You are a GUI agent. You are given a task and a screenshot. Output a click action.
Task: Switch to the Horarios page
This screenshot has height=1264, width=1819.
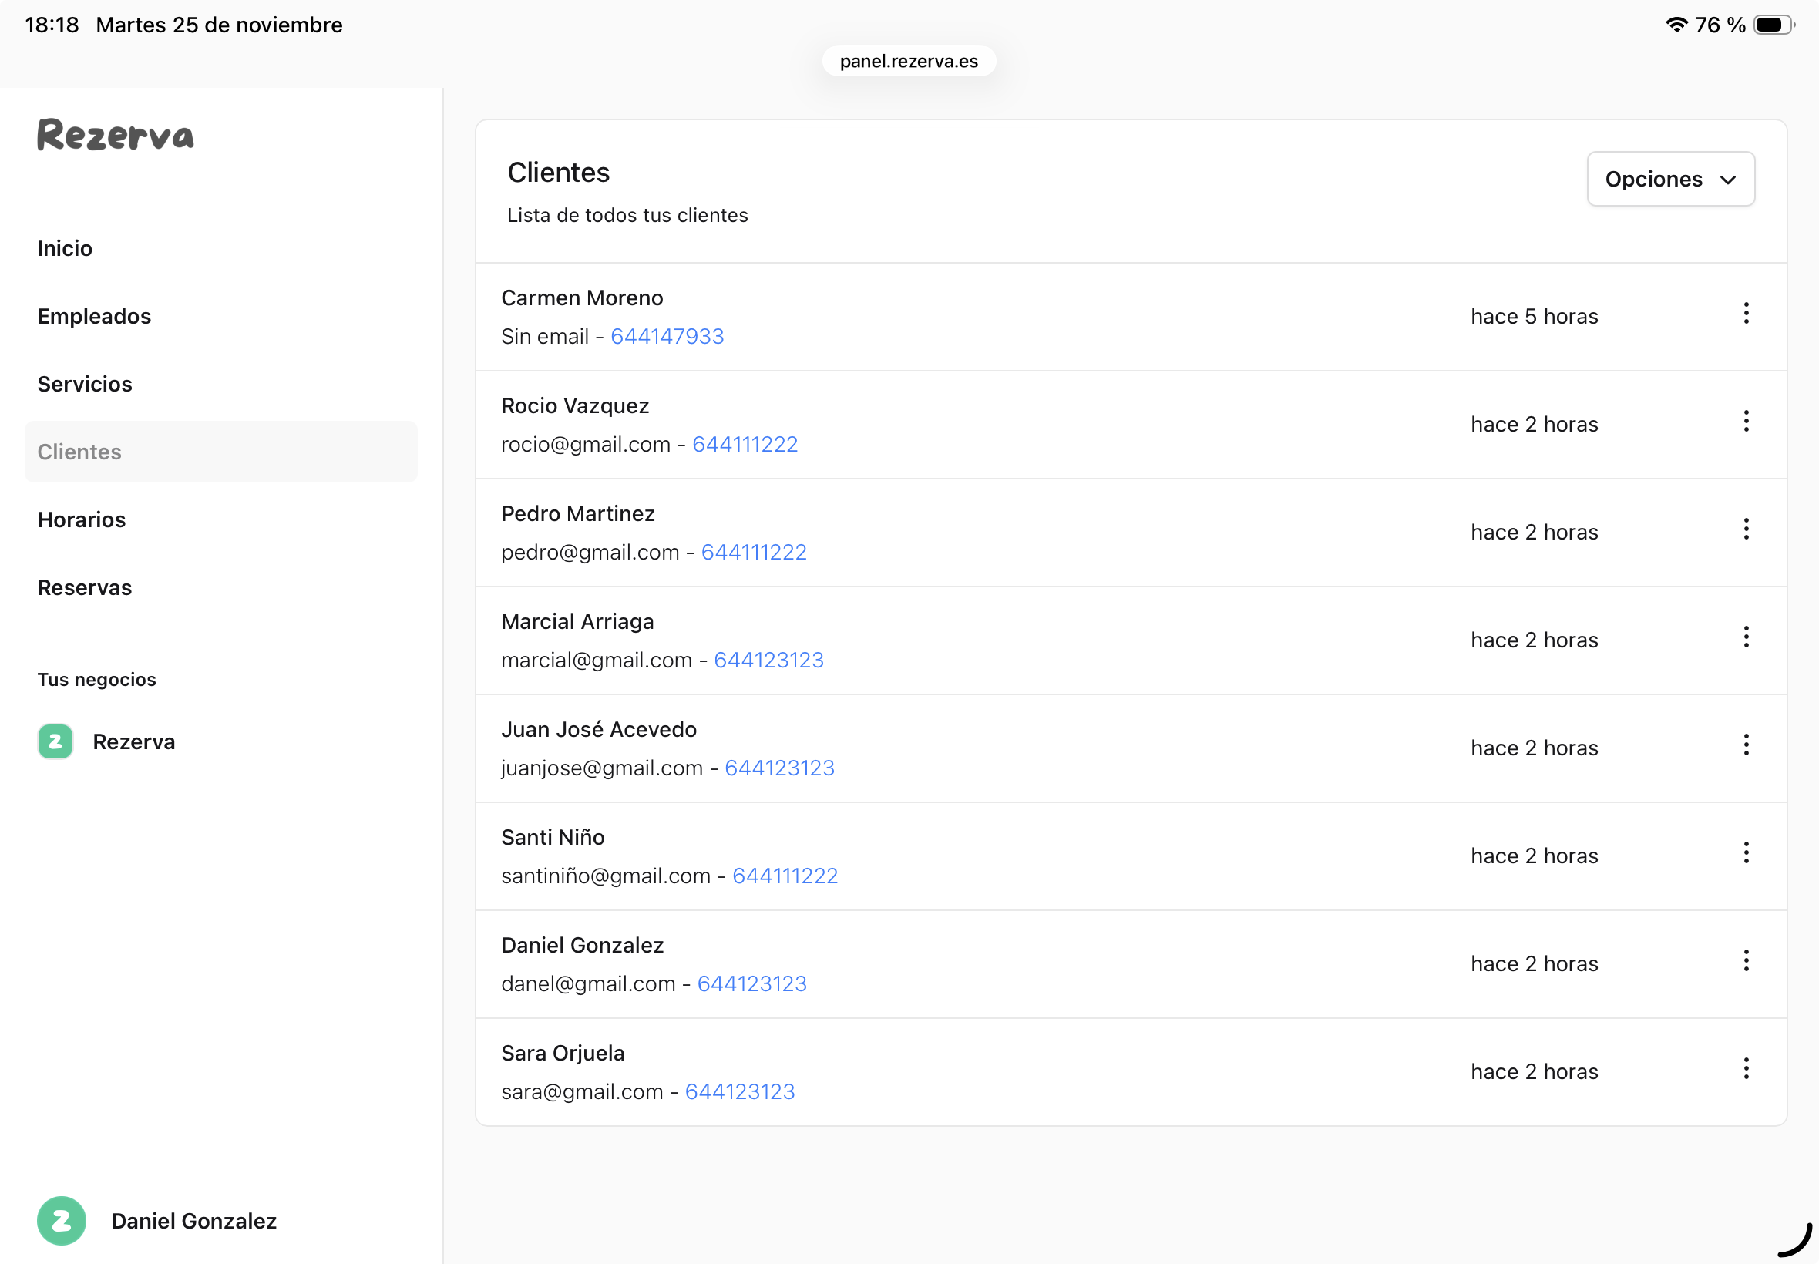(82, 519)
